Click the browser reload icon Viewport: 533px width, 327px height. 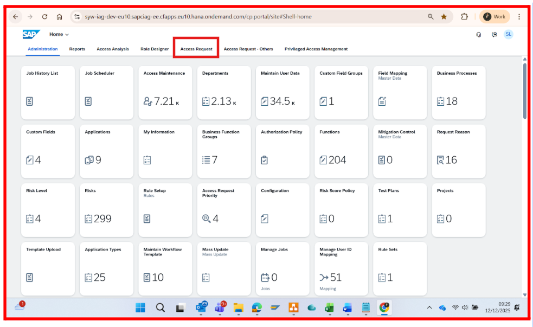(x=44, y=17)
